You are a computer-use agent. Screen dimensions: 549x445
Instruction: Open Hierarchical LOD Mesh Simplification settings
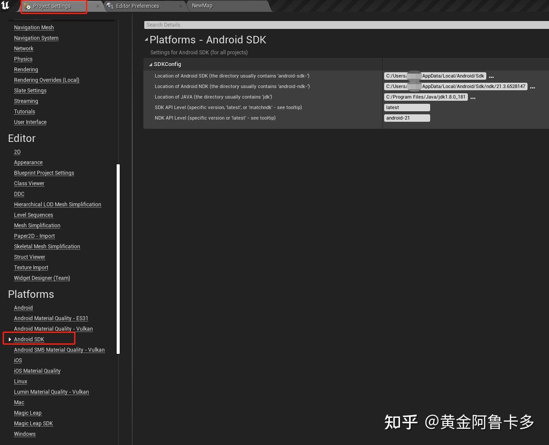click(x=57, y=205)
